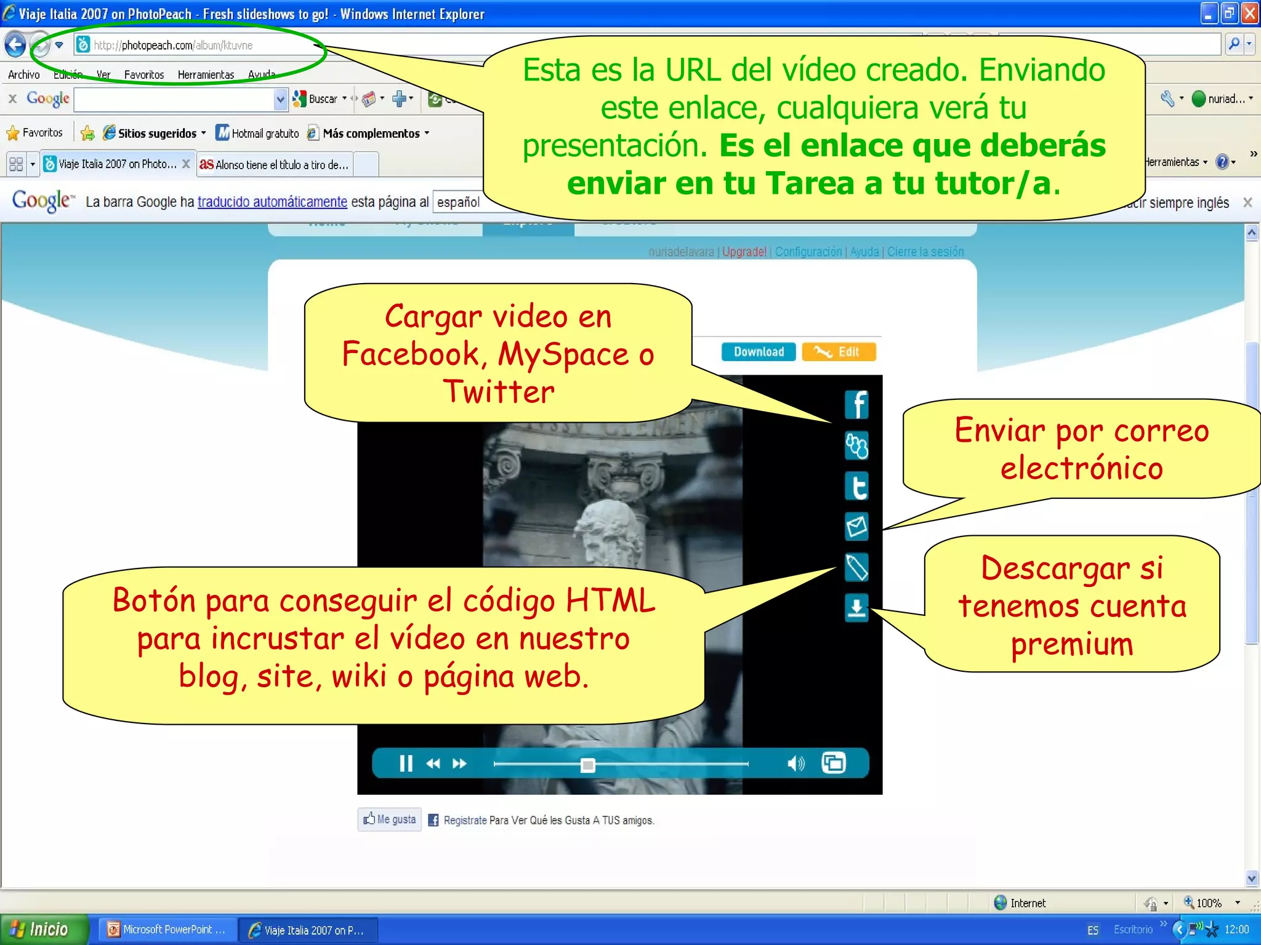Send the slideshow by email icon

(856, 527)
